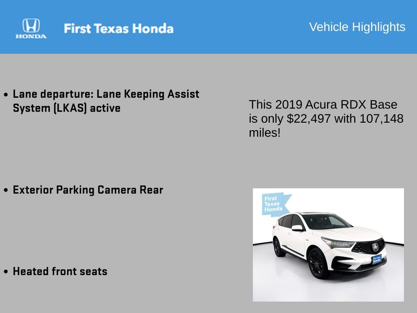Open the white Acura RDX photo

[328, 245]
